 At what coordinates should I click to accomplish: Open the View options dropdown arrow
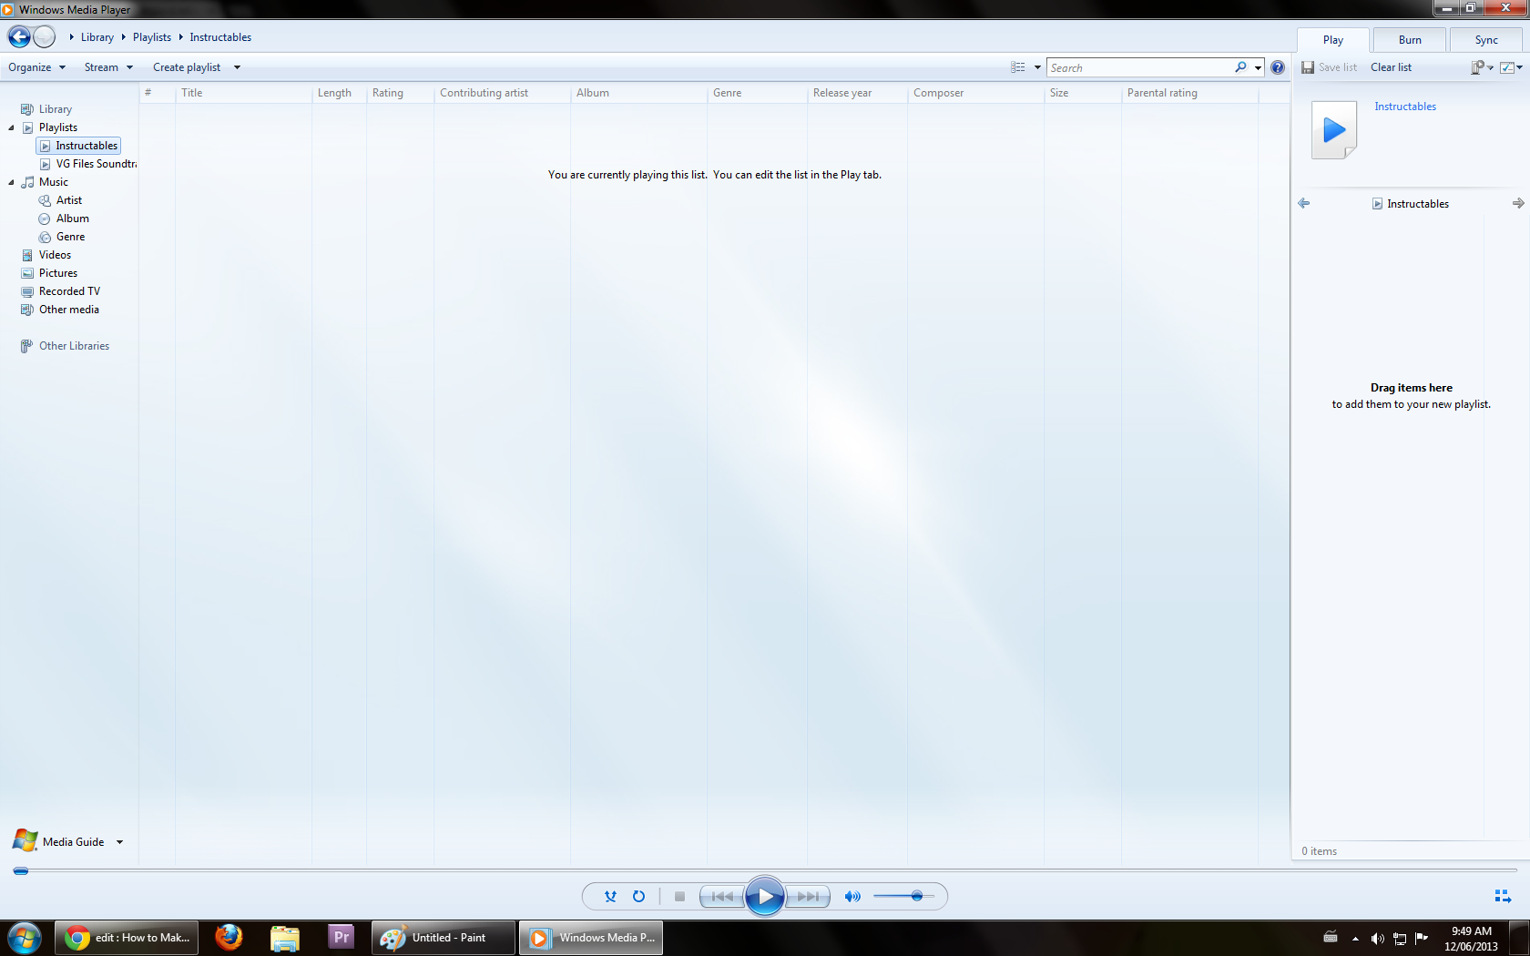1036,67
